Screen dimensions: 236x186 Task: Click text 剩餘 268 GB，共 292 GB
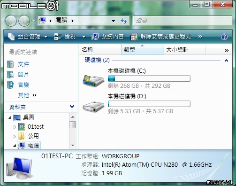pos(139,86)
